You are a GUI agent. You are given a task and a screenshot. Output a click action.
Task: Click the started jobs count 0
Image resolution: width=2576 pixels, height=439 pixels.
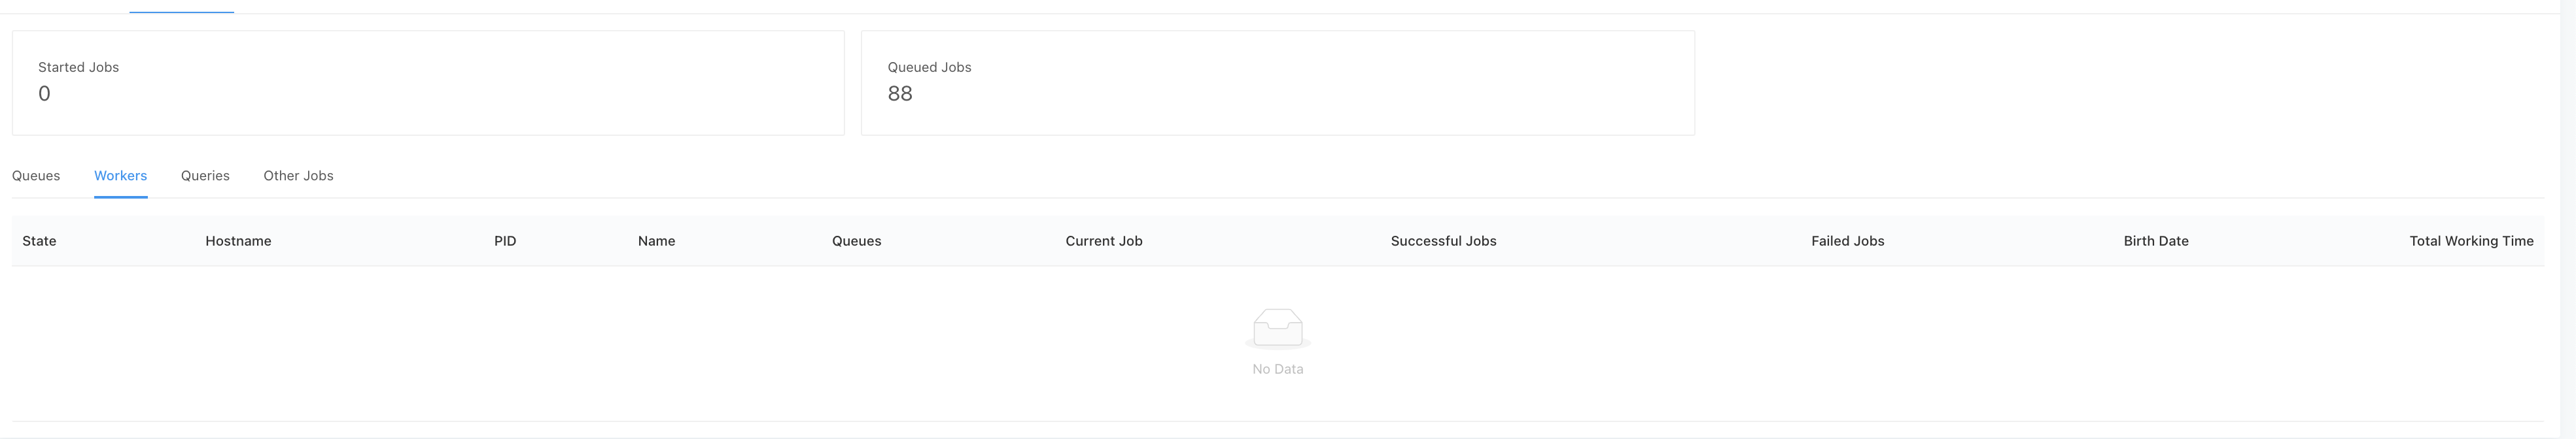click(x=44, y=94)
